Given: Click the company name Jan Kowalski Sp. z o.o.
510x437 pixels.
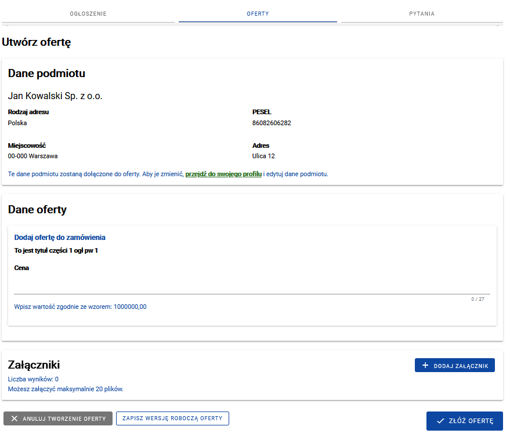Looking at the screenshot, I should point(55,96).
